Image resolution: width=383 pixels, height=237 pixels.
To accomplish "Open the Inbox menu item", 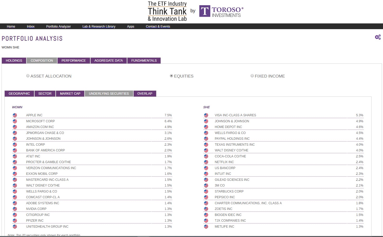I will (x=31, y=27).
